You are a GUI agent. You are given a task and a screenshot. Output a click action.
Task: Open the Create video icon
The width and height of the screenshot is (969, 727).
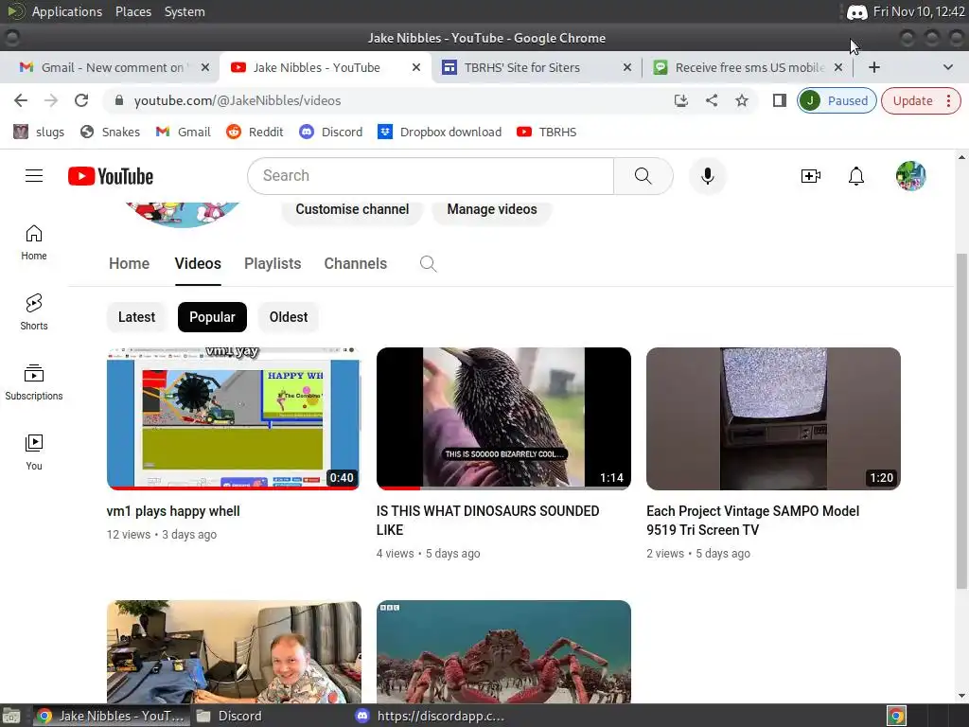coord(810,176)
